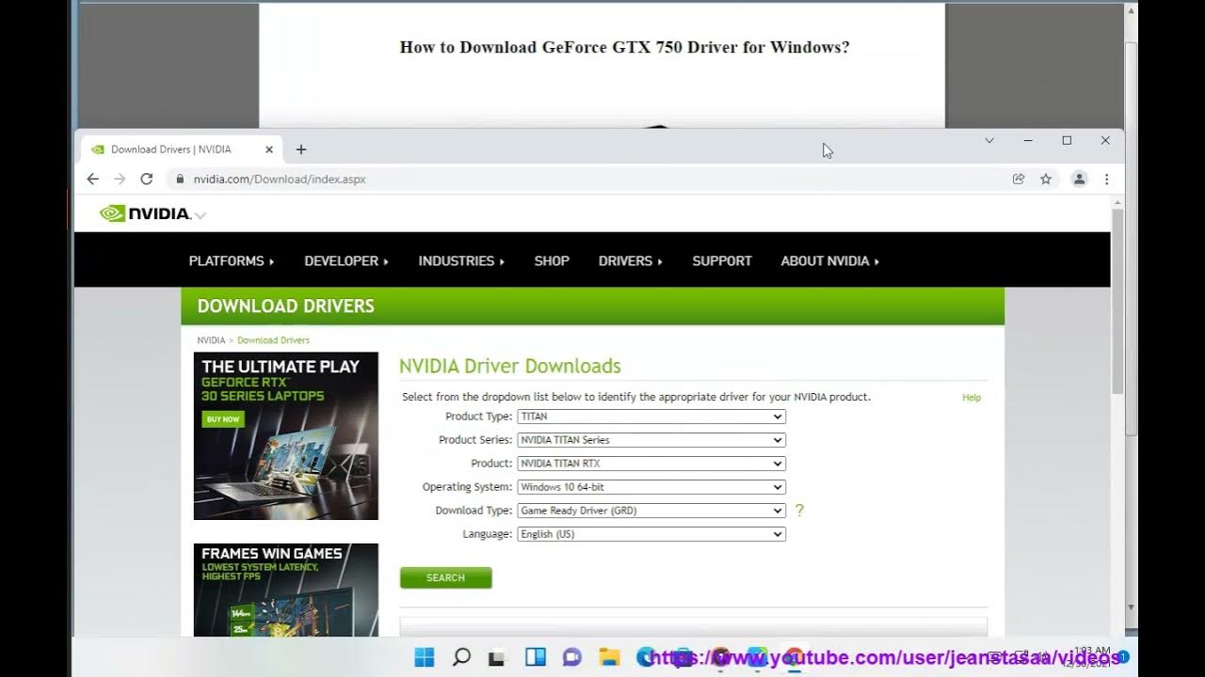Screen dimensions: 1205x677
Task: Click the browser vertical scrollbar
Action: point(1117,301)
